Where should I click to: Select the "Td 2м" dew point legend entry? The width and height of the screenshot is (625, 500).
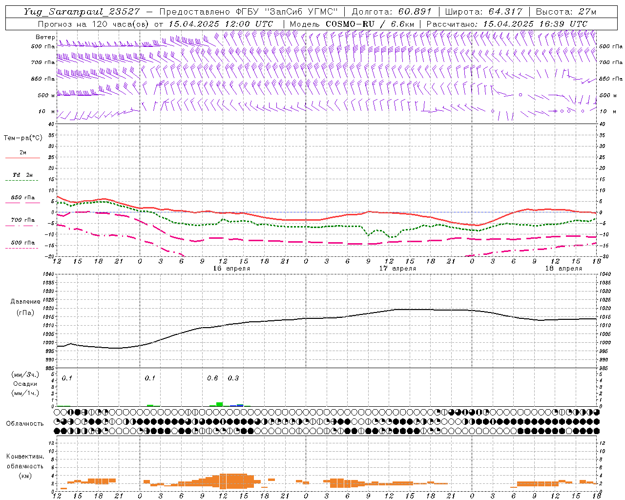pyautogui.click(x=23, y=175)
